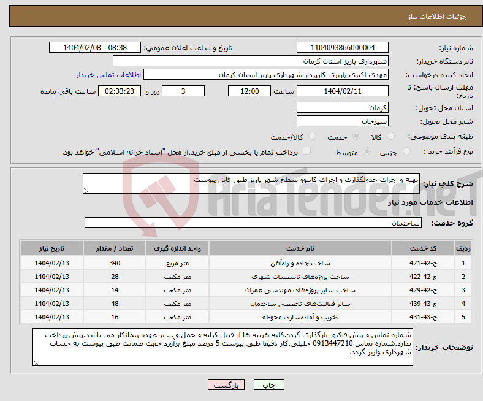Screen dimensions: 483x401
Task: Select row ساخت جاده و راه‌آهن
Action: (x=246, y=263)
